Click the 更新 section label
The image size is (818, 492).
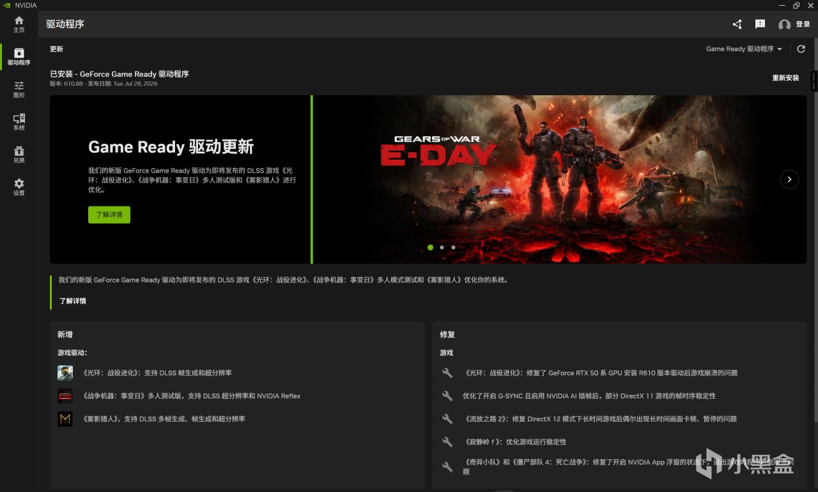(57, 49)
